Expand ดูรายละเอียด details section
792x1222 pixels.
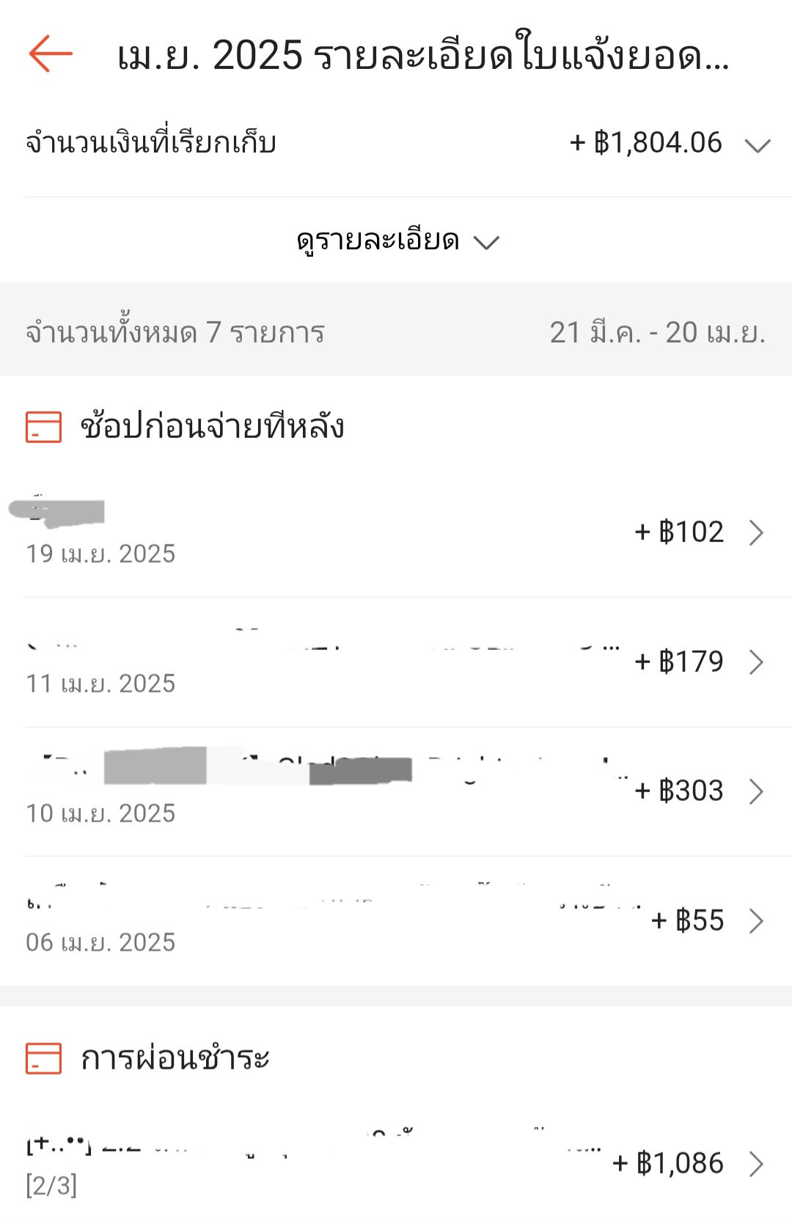[397, 241]
